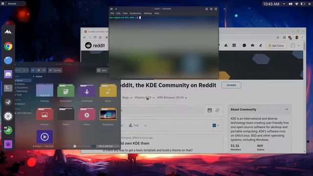
Task: Open the reddit bar-chart icon in header
Action: pos(226,45)
